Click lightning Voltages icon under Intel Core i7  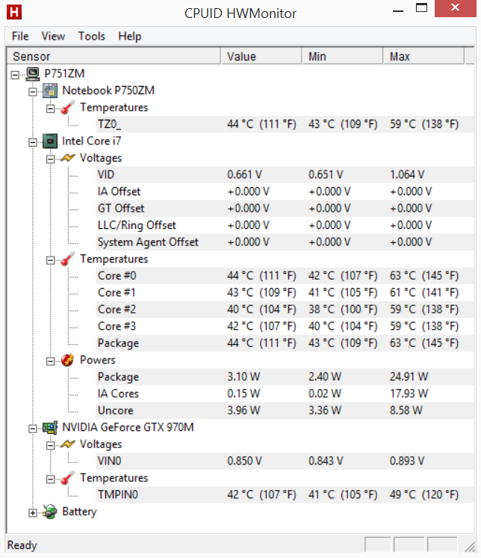[x=67, y=158]
